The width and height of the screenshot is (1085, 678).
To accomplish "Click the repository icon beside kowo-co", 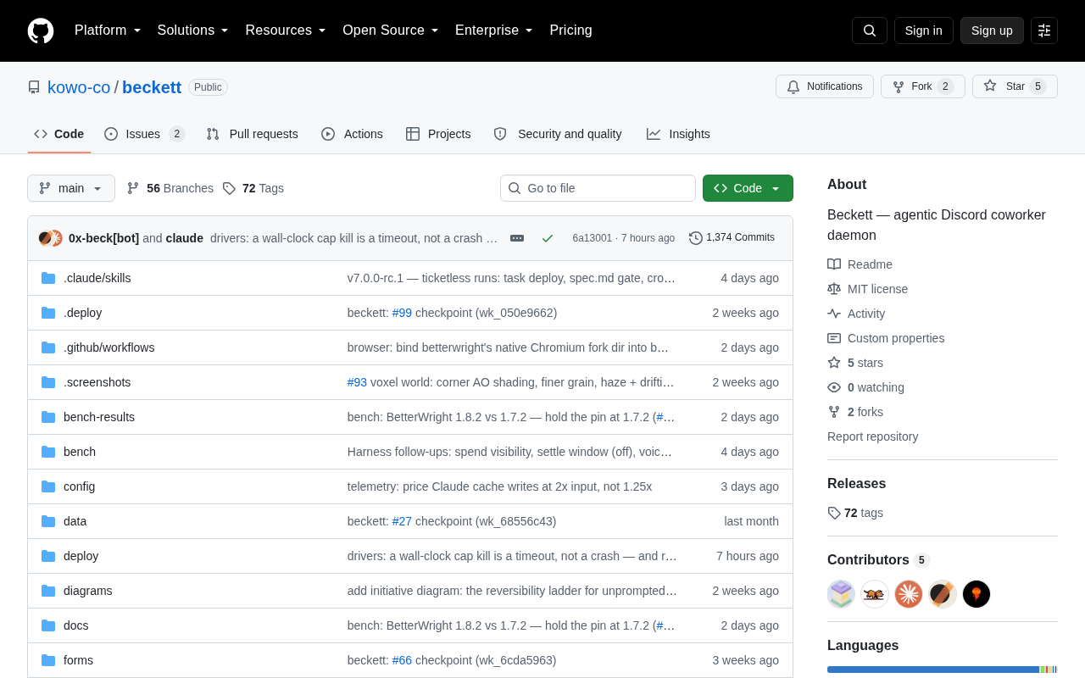I will click(x=34, y=87).
